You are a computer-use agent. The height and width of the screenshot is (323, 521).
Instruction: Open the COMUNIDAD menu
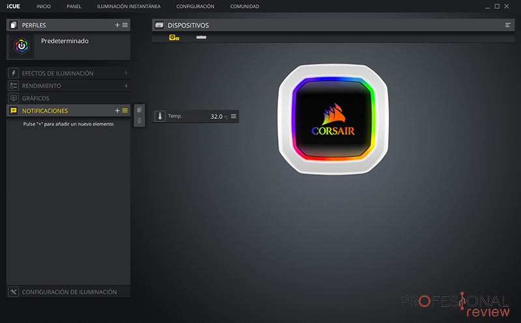point(245,6)
